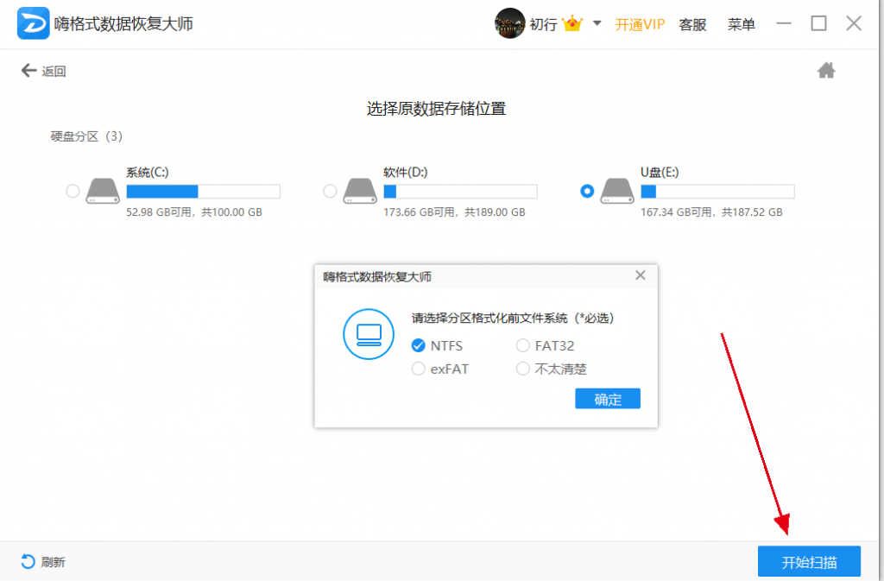Image resolution: width=884 pixels, height=581 pixels.
Task: Click the 选择原数据存储位置 heading
Action: pos(436,109)
